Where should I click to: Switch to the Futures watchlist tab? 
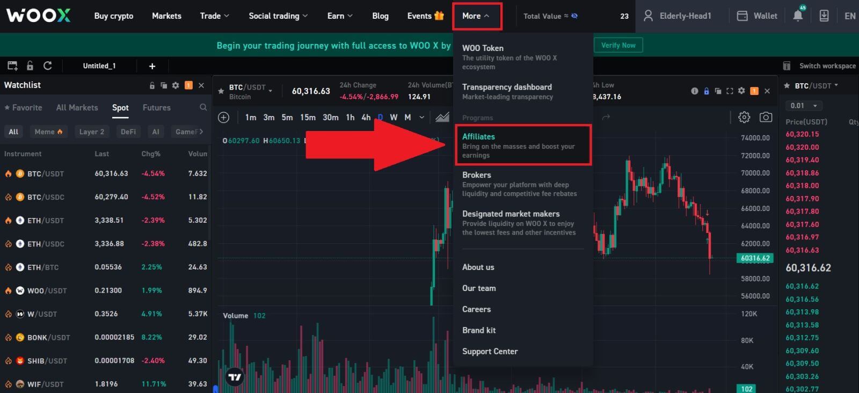[x=156, y=107]
